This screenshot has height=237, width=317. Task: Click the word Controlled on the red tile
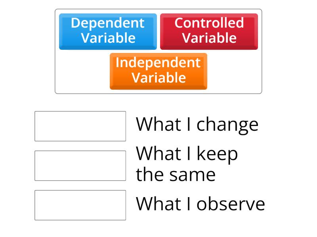[209, 23]
